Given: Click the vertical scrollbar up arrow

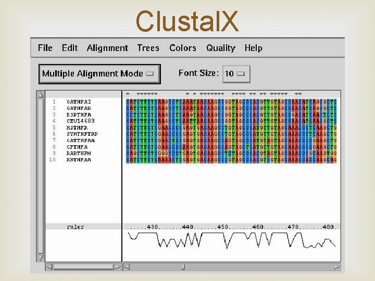Looking at the screenshot, I should pyautogui.click(x=41, y=95).
